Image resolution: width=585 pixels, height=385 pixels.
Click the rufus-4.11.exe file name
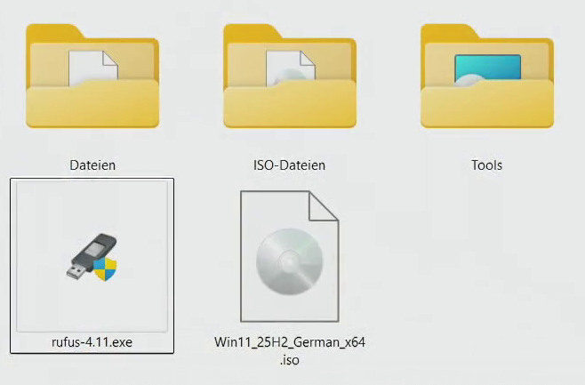pyautogui.click(x=92, y=342)
